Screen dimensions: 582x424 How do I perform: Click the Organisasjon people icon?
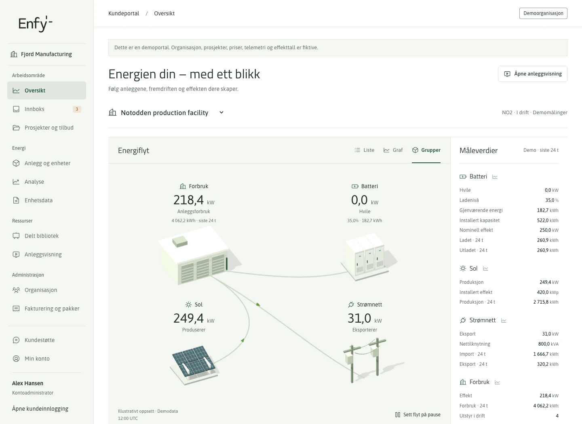click(16, 290)
